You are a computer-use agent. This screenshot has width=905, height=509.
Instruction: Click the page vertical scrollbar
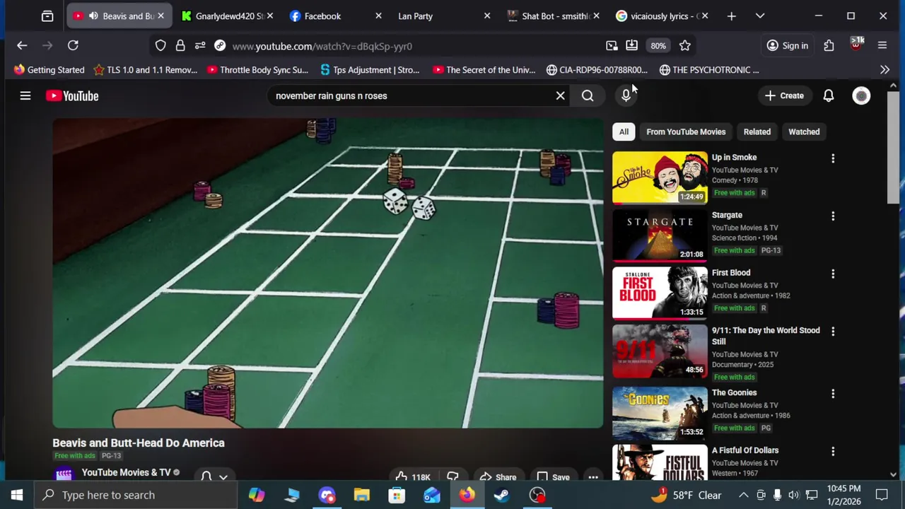[x=894, y=148]
